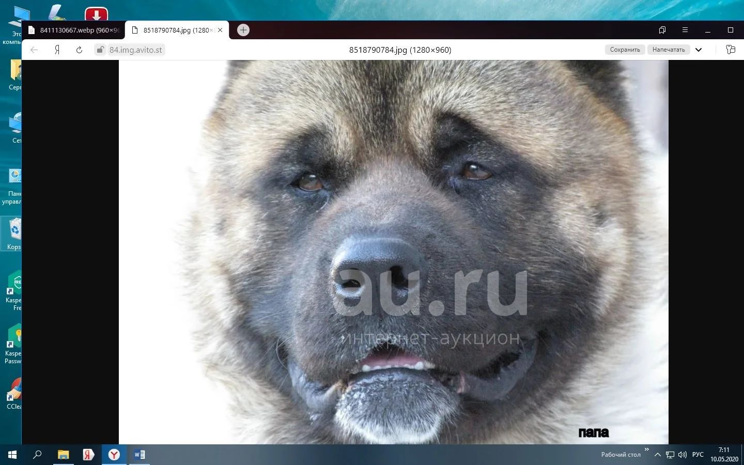This screenshot has height=465, width=744.
Task: Open Microsoft Word from taskbar
Action: point(139,455)
